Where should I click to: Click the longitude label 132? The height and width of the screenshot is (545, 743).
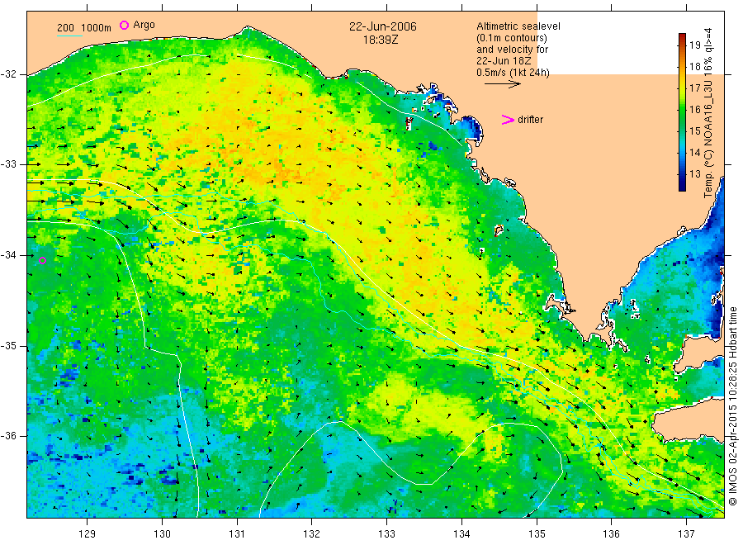(312, 534)
